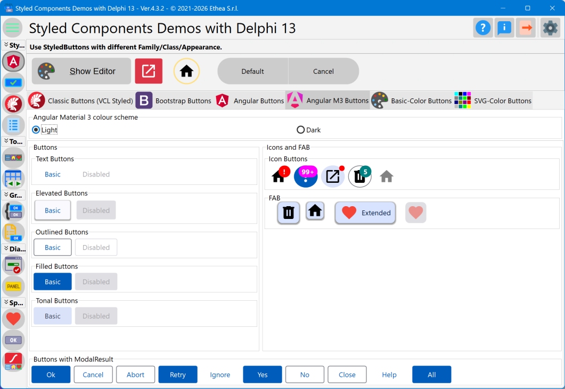Click the No button
The height and width of the screenshot is (389, 565).
click(305, 375)
